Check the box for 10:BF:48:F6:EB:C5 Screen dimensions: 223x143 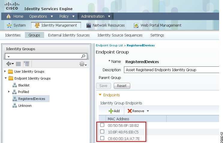pos(102,132)
